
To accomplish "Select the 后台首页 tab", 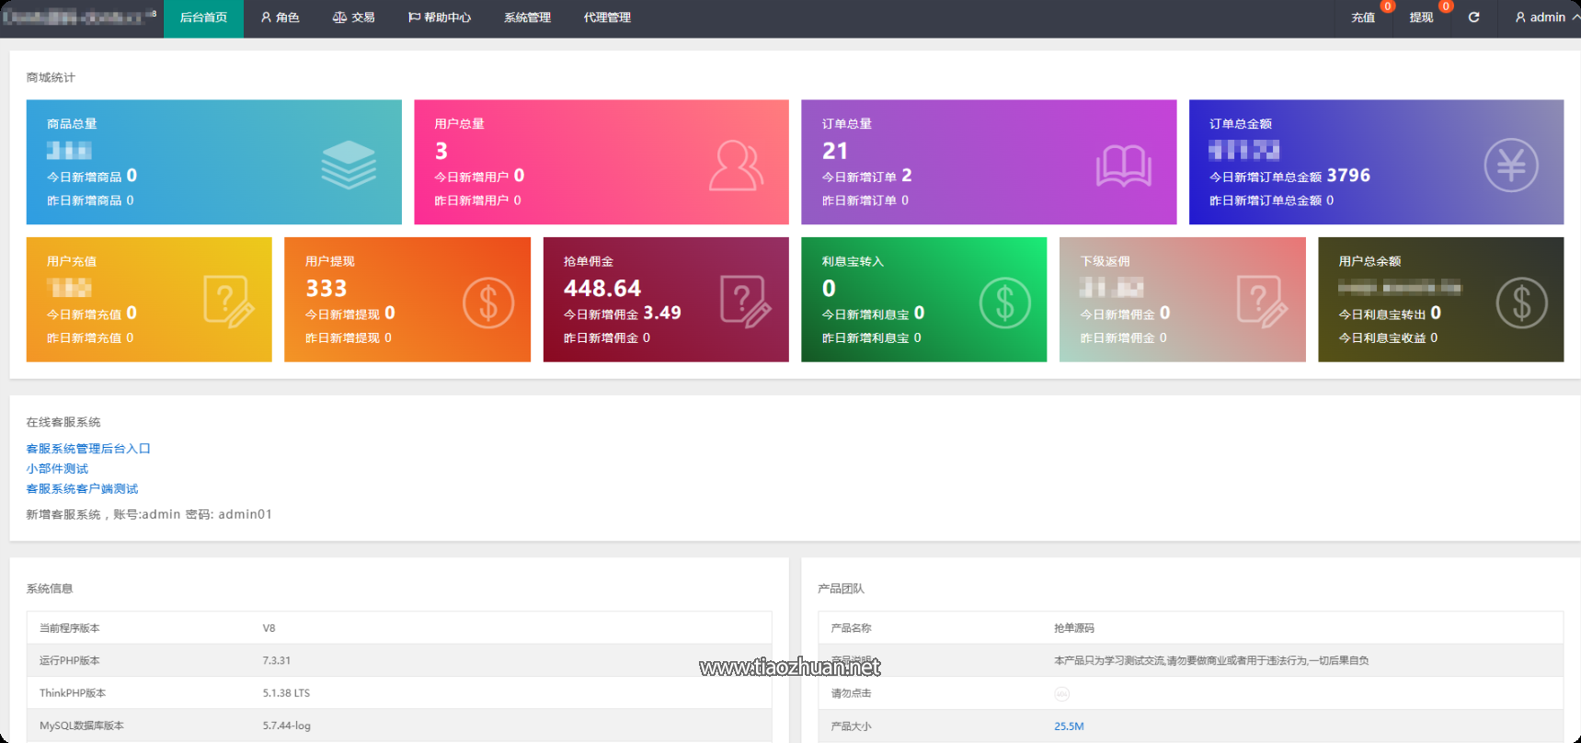I will 203,18.
